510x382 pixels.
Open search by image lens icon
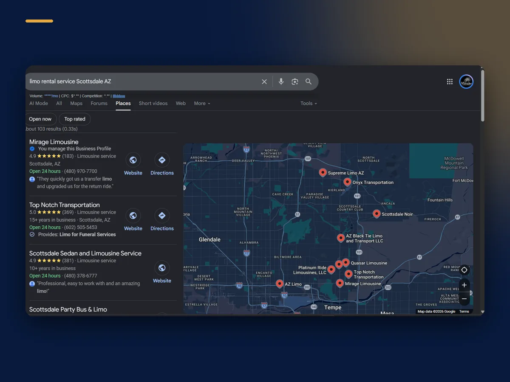pos(295,81)
